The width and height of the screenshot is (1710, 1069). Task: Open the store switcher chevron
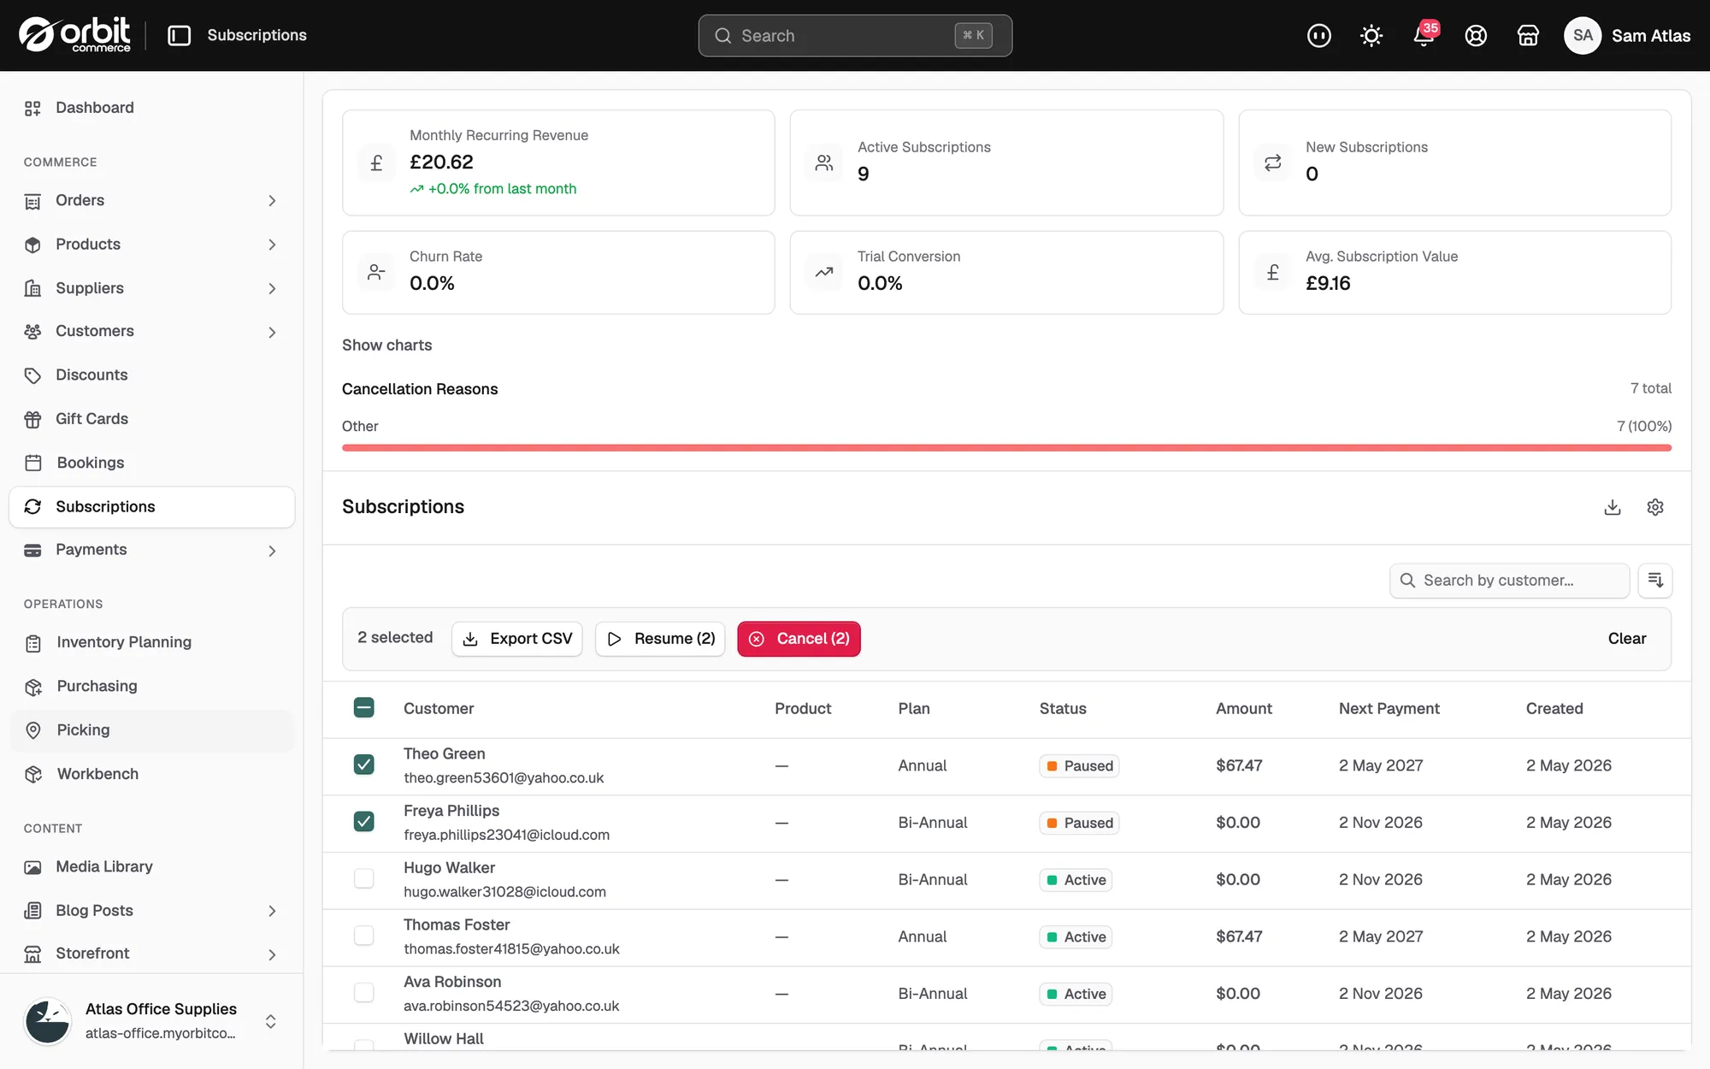[x=270, y=1021]
